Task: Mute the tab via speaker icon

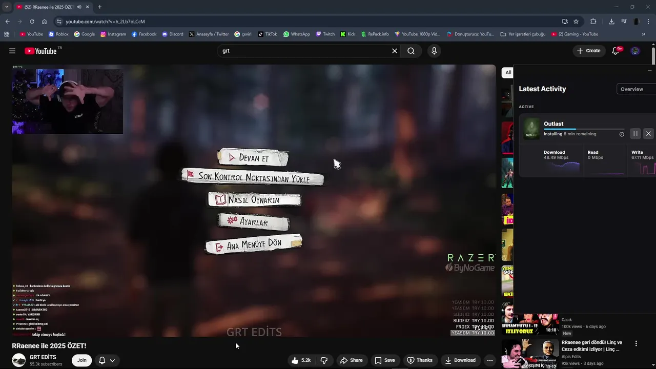Action: (79, 7)
